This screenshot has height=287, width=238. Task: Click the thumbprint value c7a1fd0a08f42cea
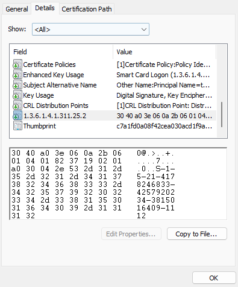tap(164, 126)
